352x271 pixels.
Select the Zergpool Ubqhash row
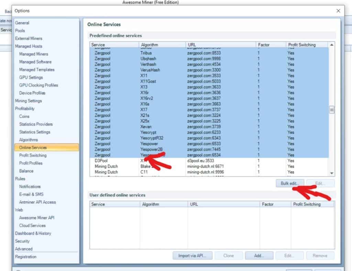click(209, 58)
